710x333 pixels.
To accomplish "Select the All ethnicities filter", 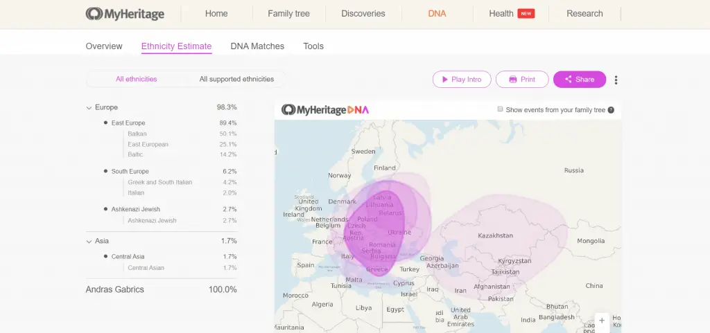I will pyautogui.click(x=137, y=79).
